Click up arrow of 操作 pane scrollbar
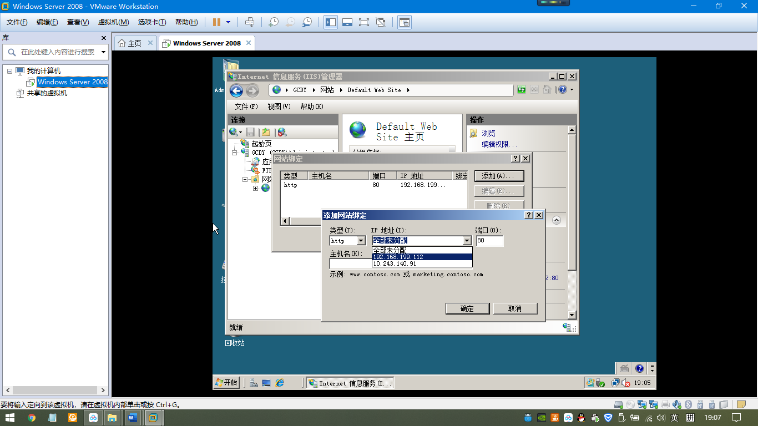Viewport: 758px width, 426px height. [x=572, y=130]
